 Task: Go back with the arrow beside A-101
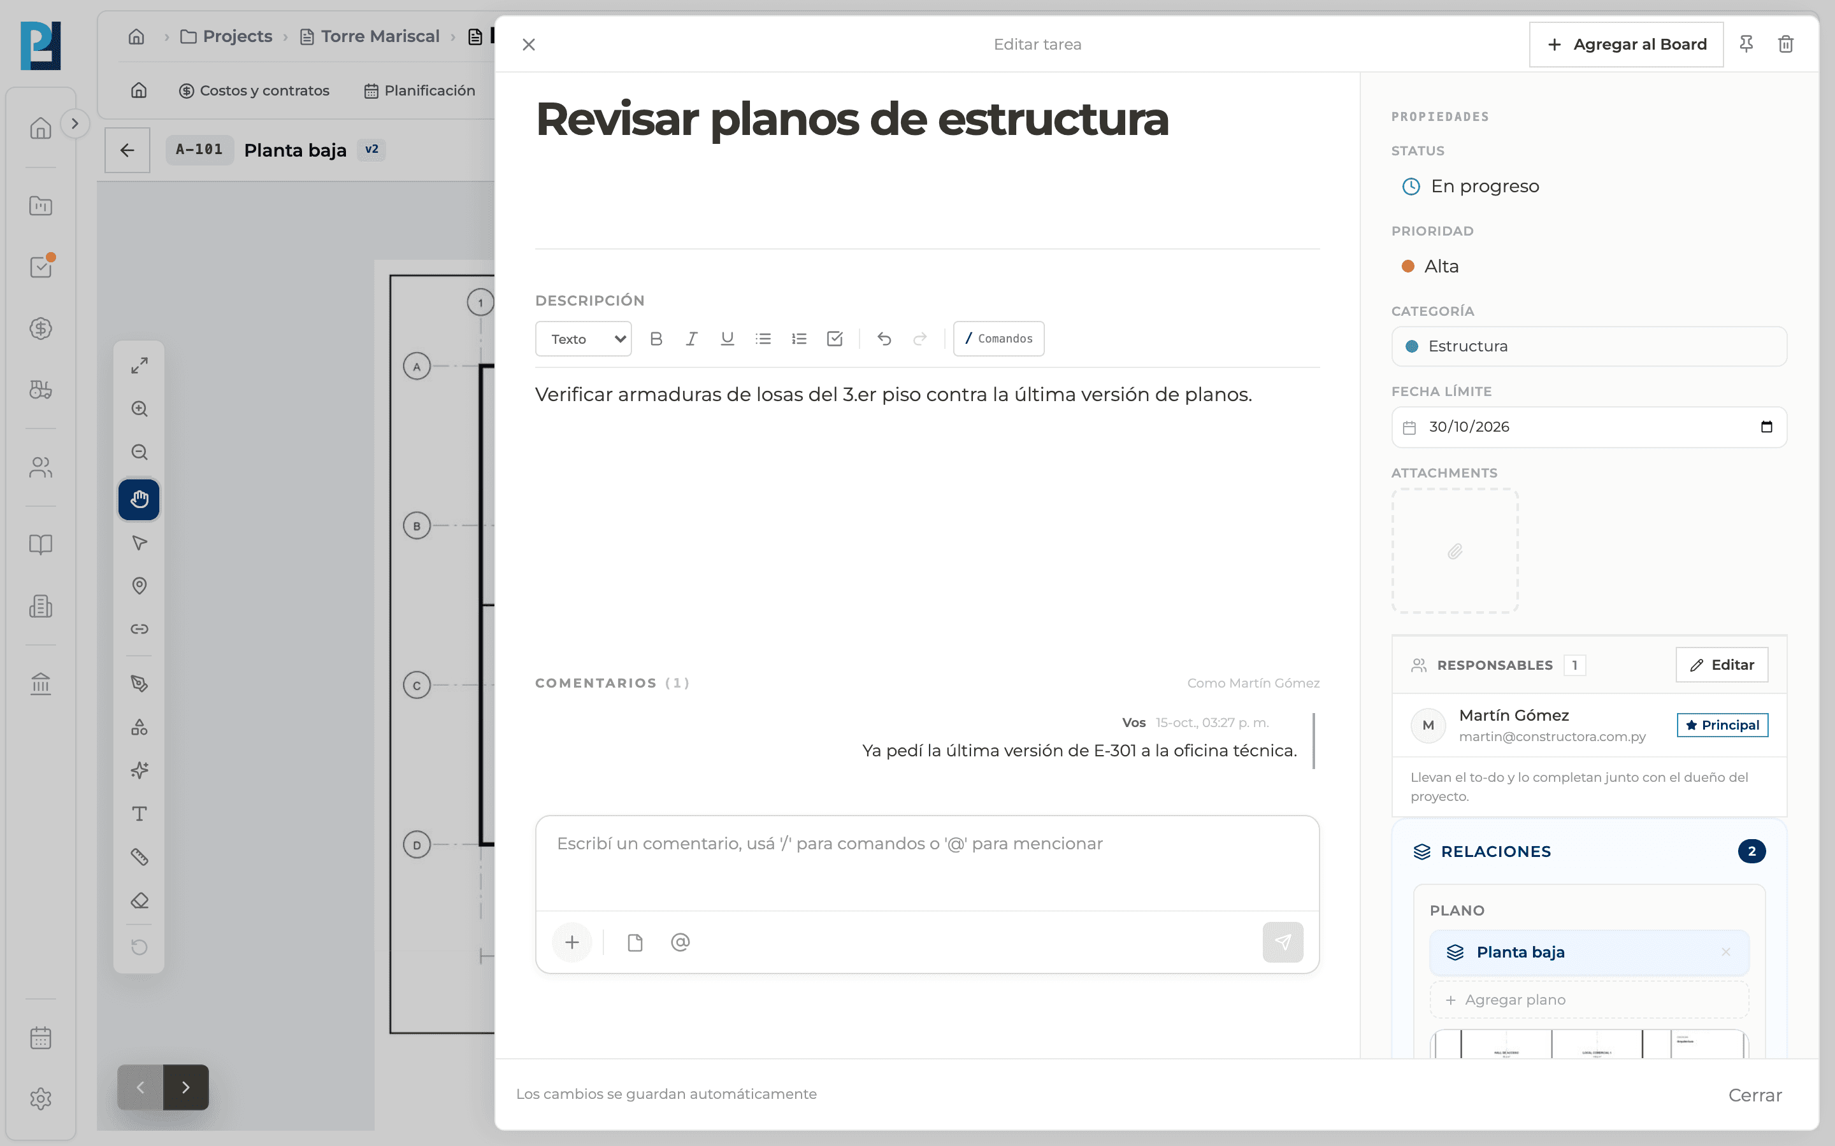[x=127, y=150]
